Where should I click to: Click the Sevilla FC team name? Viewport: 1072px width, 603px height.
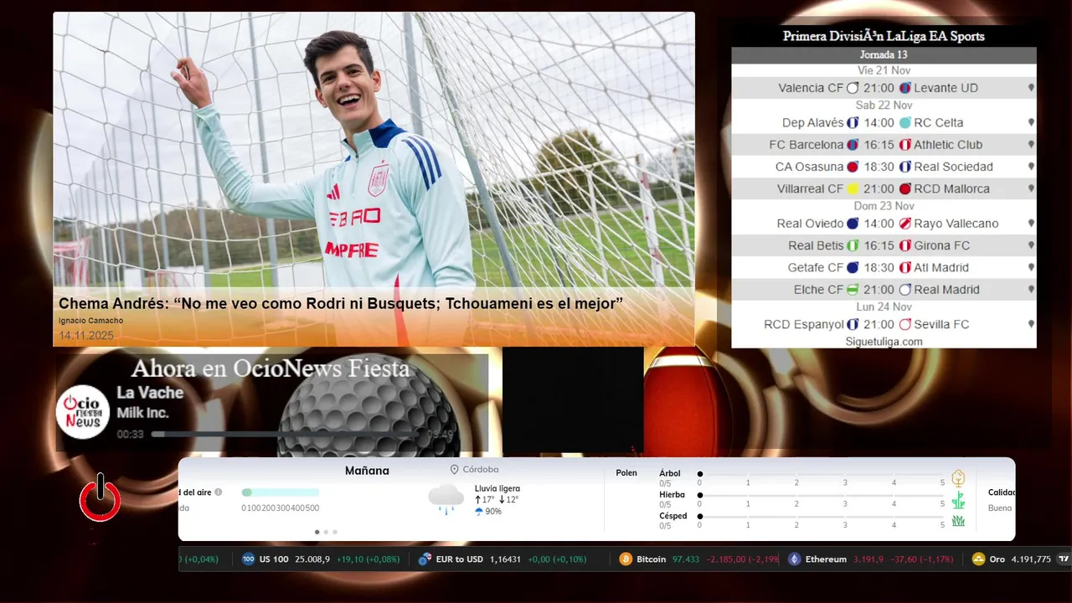[x=941, y=324]
